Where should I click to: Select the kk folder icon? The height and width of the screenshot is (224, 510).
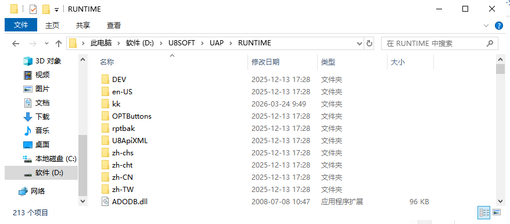click(105, 104)
